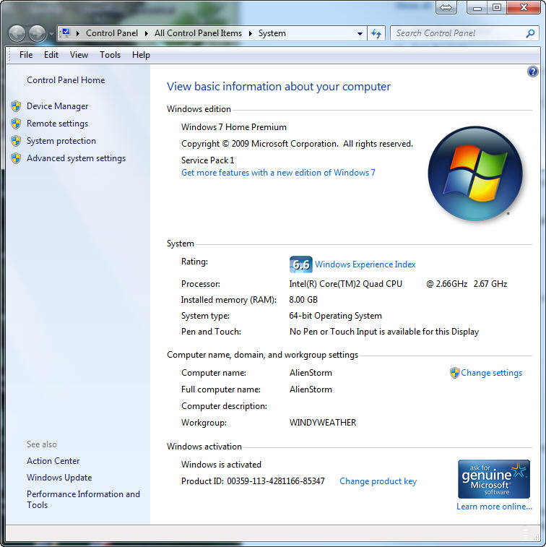Viewport: 546px width, 547px height.
Task: Open Advanced system settings
Action: click(76, 158)
